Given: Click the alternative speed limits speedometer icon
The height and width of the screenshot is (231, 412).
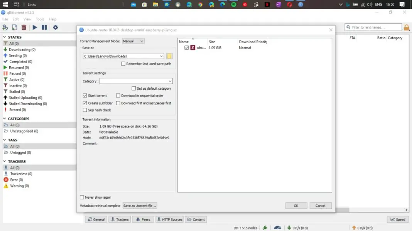Looking at the screenshot, I should [277, 228].
